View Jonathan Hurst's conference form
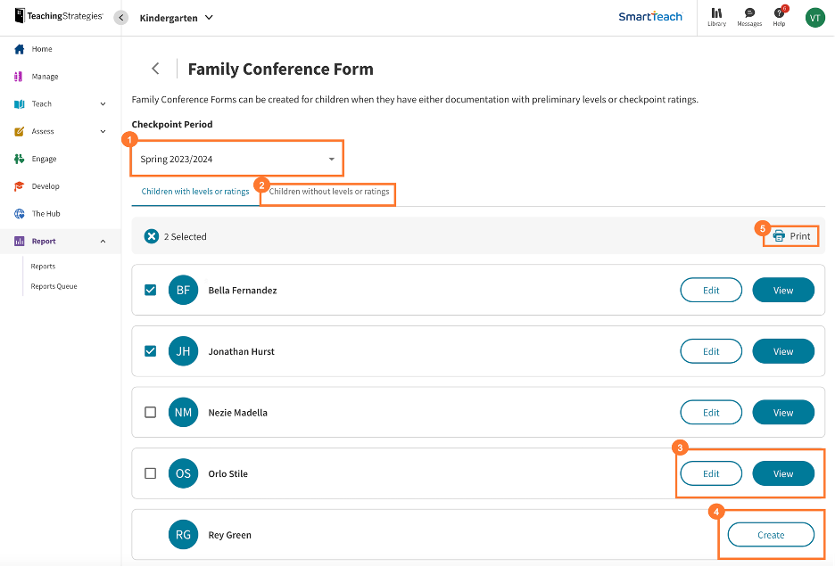Image resolution: width=835 pixels, height=567 pixels. [x=782, y=350]
